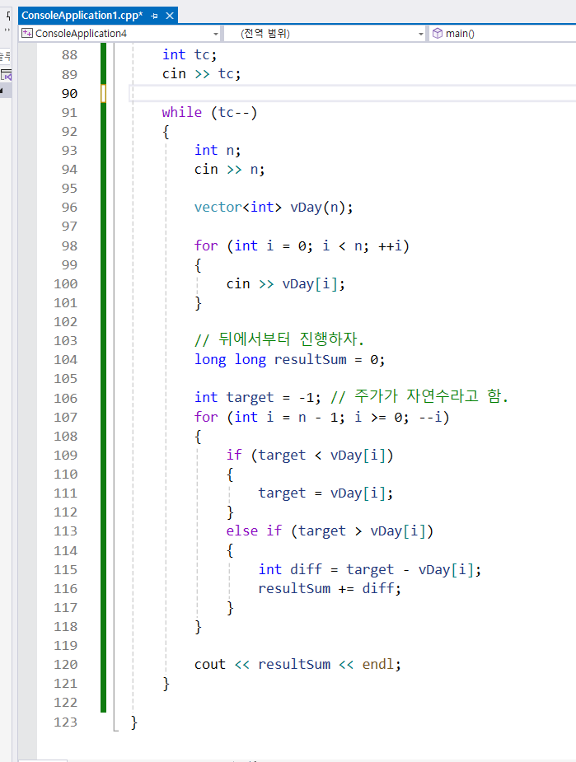576x762 pixels.
Task: Click the 'int target = -1;' code
Action: (258, 398)
